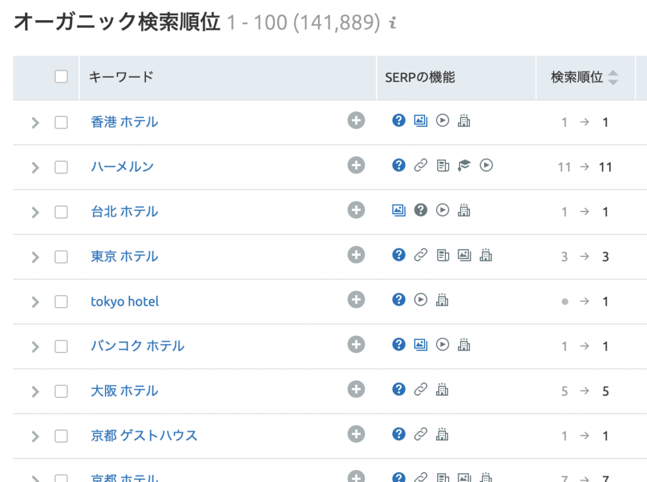Click local pack building icon in 大阪 ホテル row
Screen dimensions: 647x482
point(443,390)
